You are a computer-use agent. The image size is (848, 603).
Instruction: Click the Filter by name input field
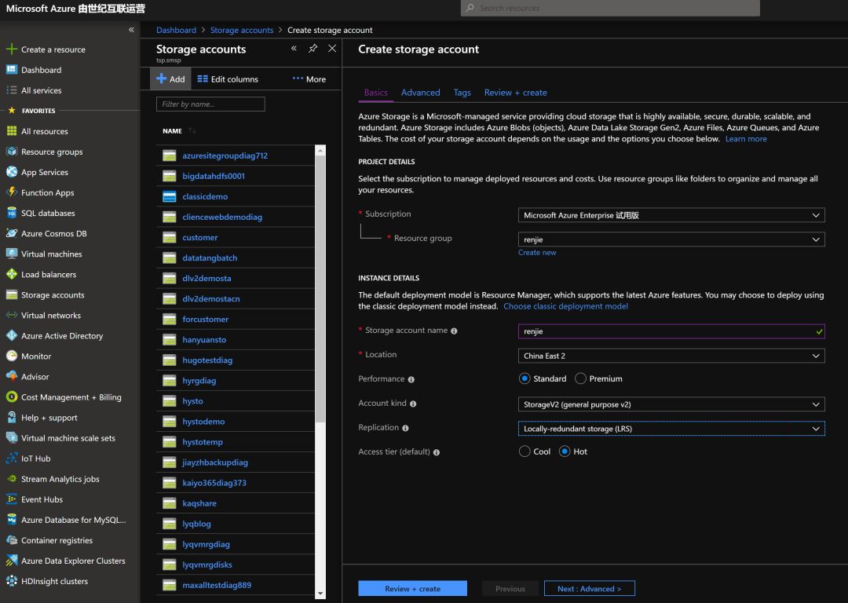coord(210,104)
